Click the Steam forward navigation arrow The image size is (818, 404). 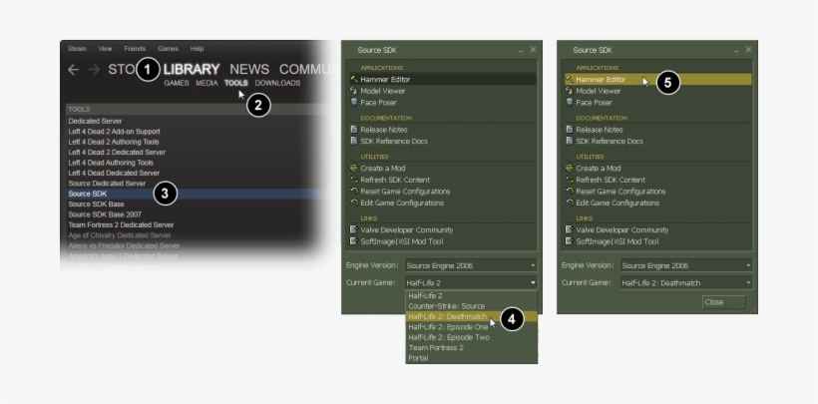(x=94, y=70)
